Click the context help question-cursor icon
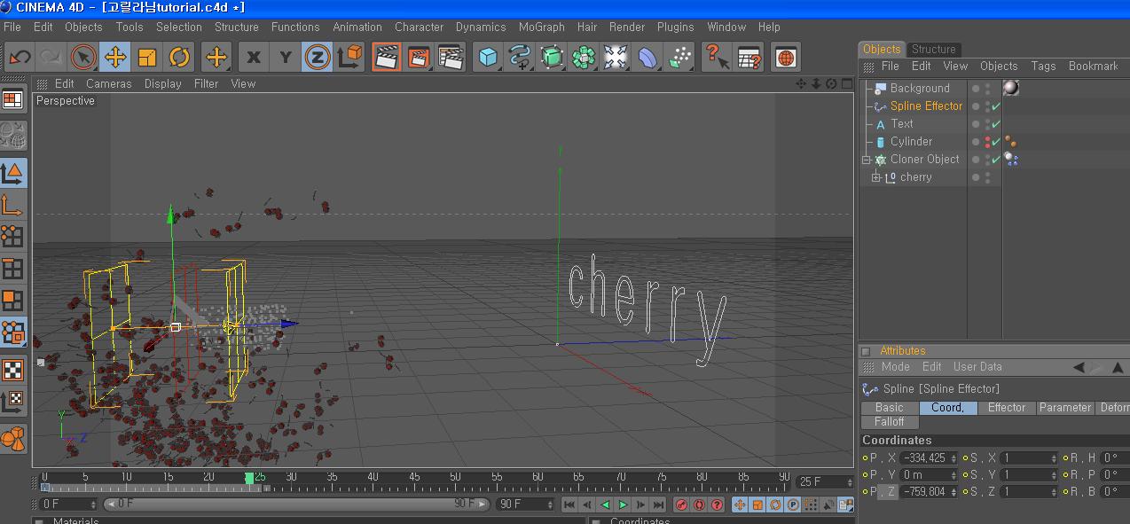 tap(717, 58)
